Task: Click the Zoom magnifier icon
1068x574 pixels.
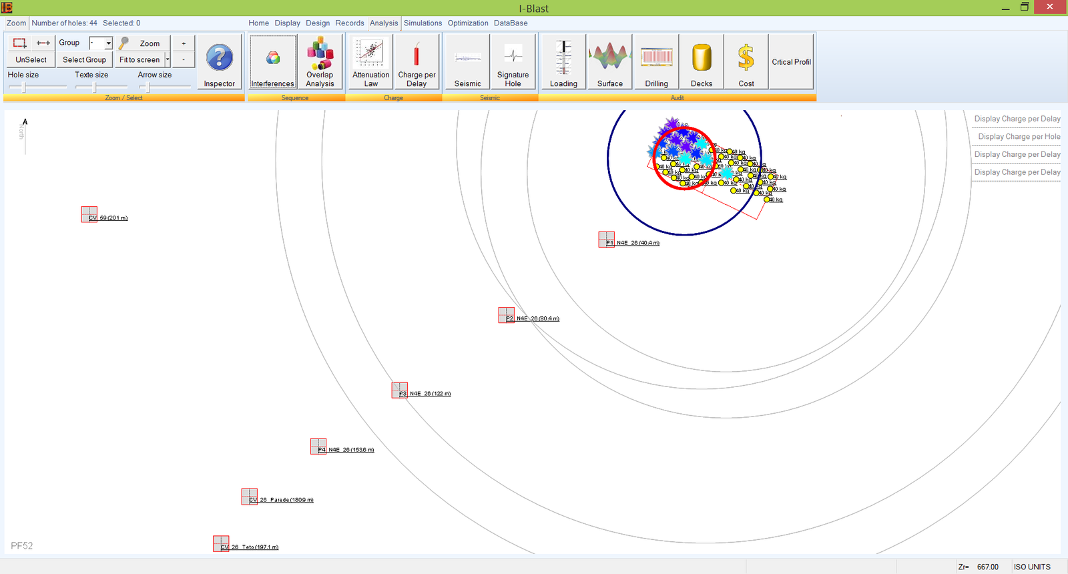Action: [x=124, y=43]
